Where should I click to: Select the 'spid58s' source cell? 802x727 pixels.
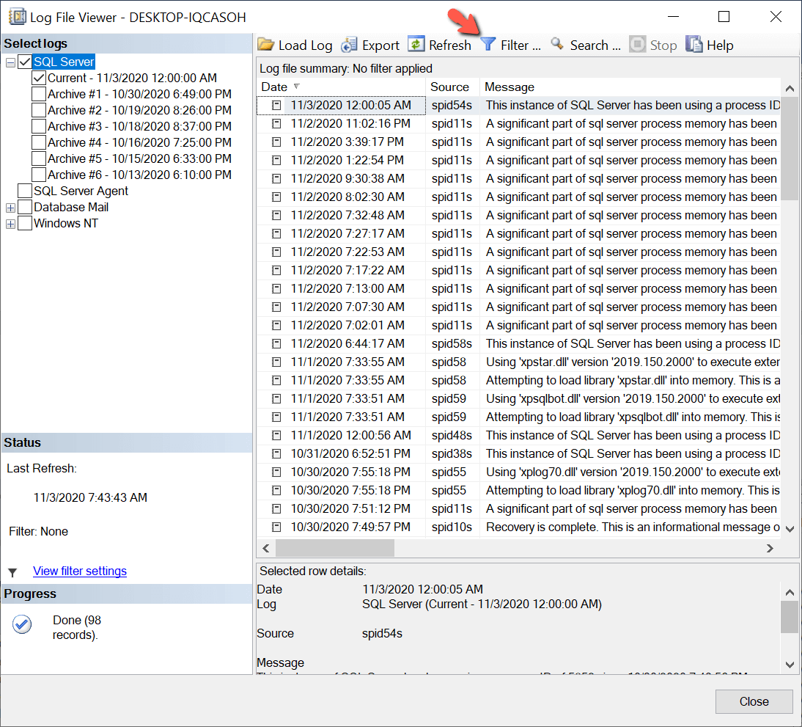pyautogui.click(x=452, y=343)
